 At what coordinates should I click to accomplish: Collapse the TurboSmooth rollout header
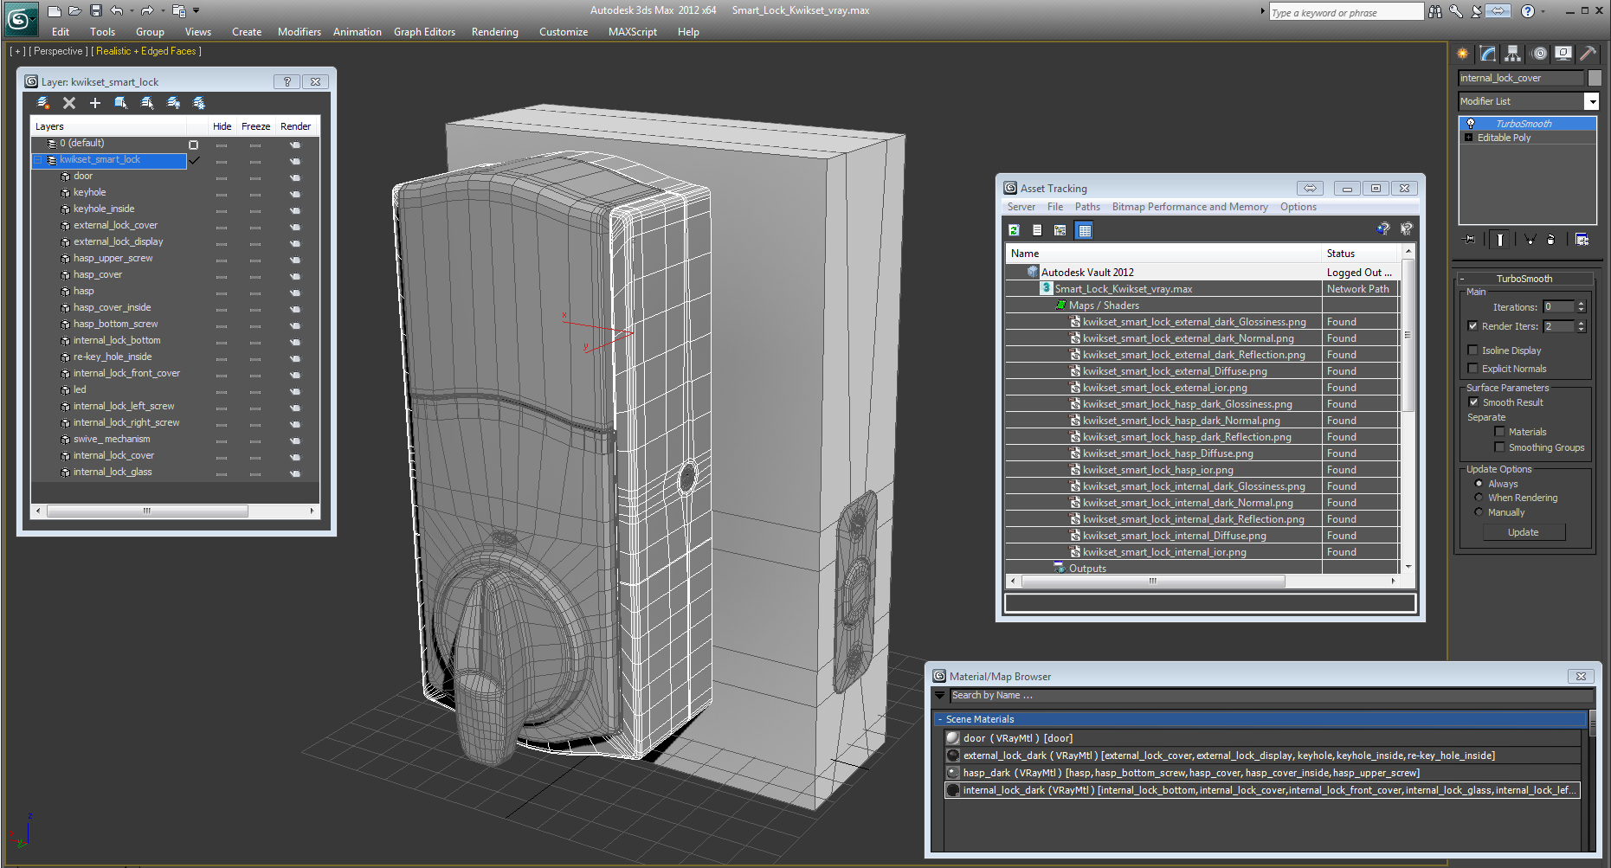coord(1525,279)
